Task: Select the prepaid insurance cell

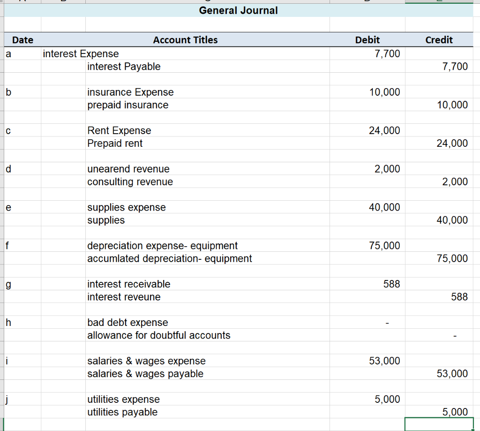Action: (x=208, y=105)
